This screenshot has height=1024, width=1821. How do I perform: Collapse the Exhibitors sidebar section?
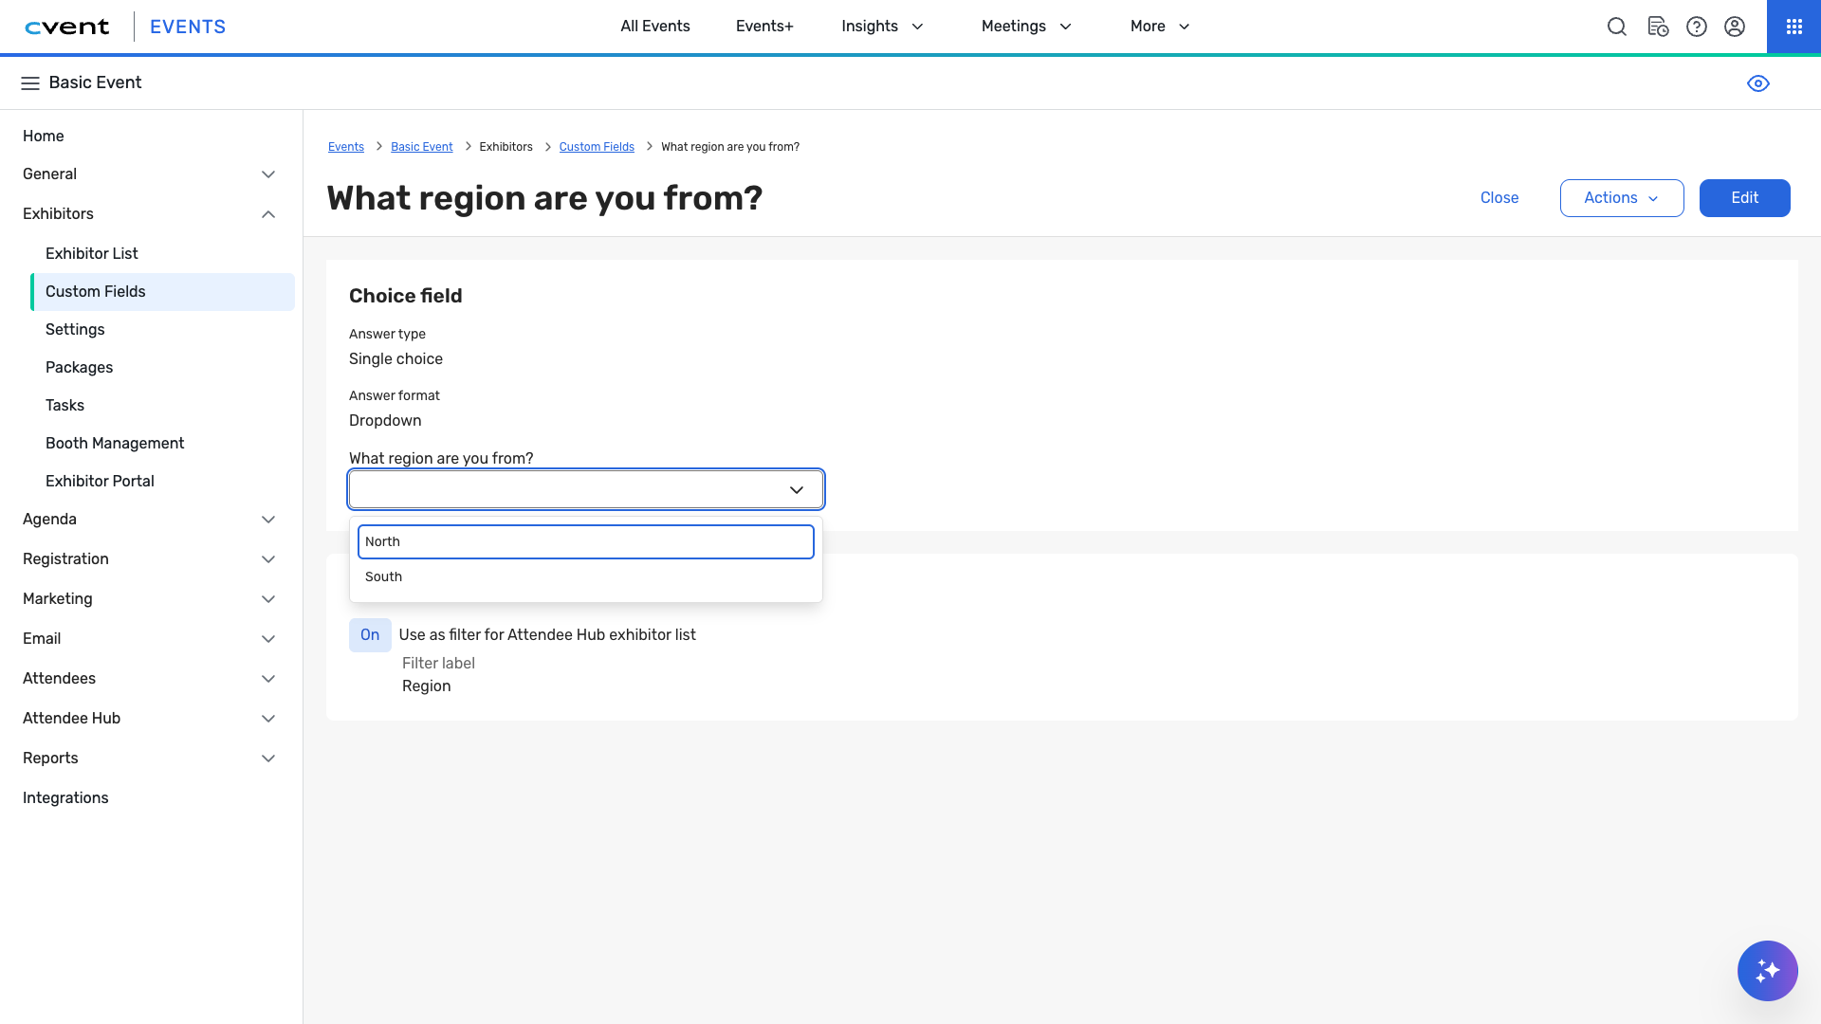coord(268,214)
